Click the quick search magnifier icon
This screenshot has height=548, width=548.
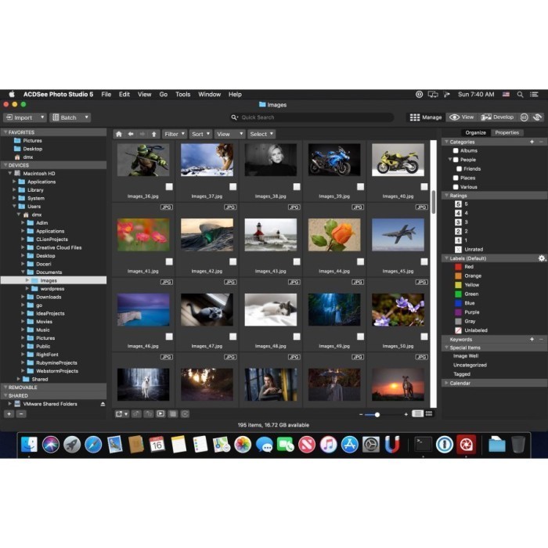pos(234,117)
